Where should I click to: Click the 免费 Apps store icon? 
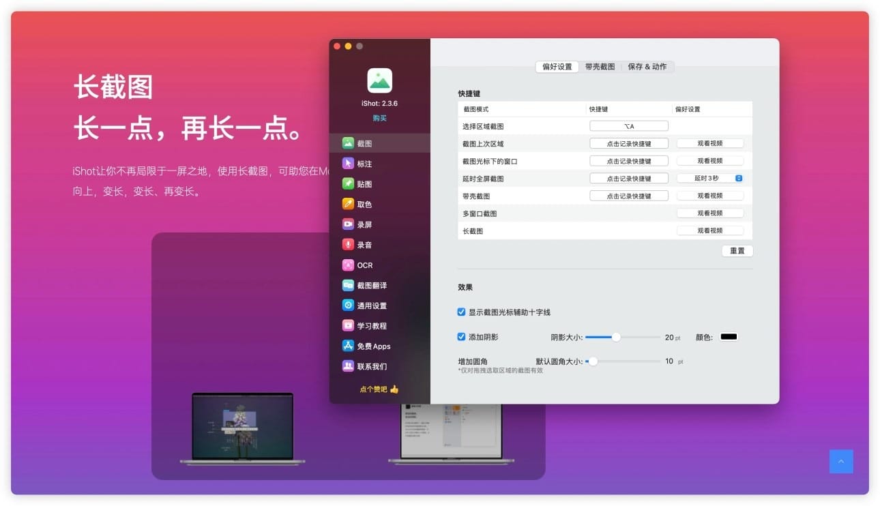(x=348, y=346)
